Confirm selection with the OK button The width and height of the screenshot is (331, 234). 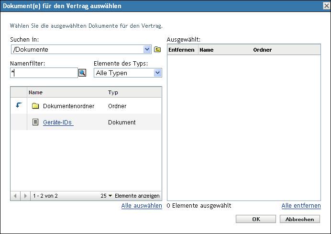tap(256, 219)
